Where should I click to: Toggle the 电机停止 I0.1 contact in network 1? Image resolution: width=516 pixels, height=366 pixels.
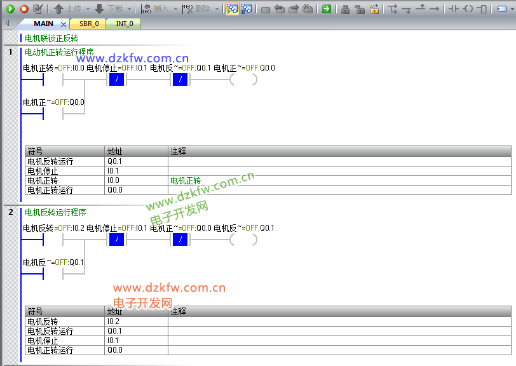(x=117, y=79)
